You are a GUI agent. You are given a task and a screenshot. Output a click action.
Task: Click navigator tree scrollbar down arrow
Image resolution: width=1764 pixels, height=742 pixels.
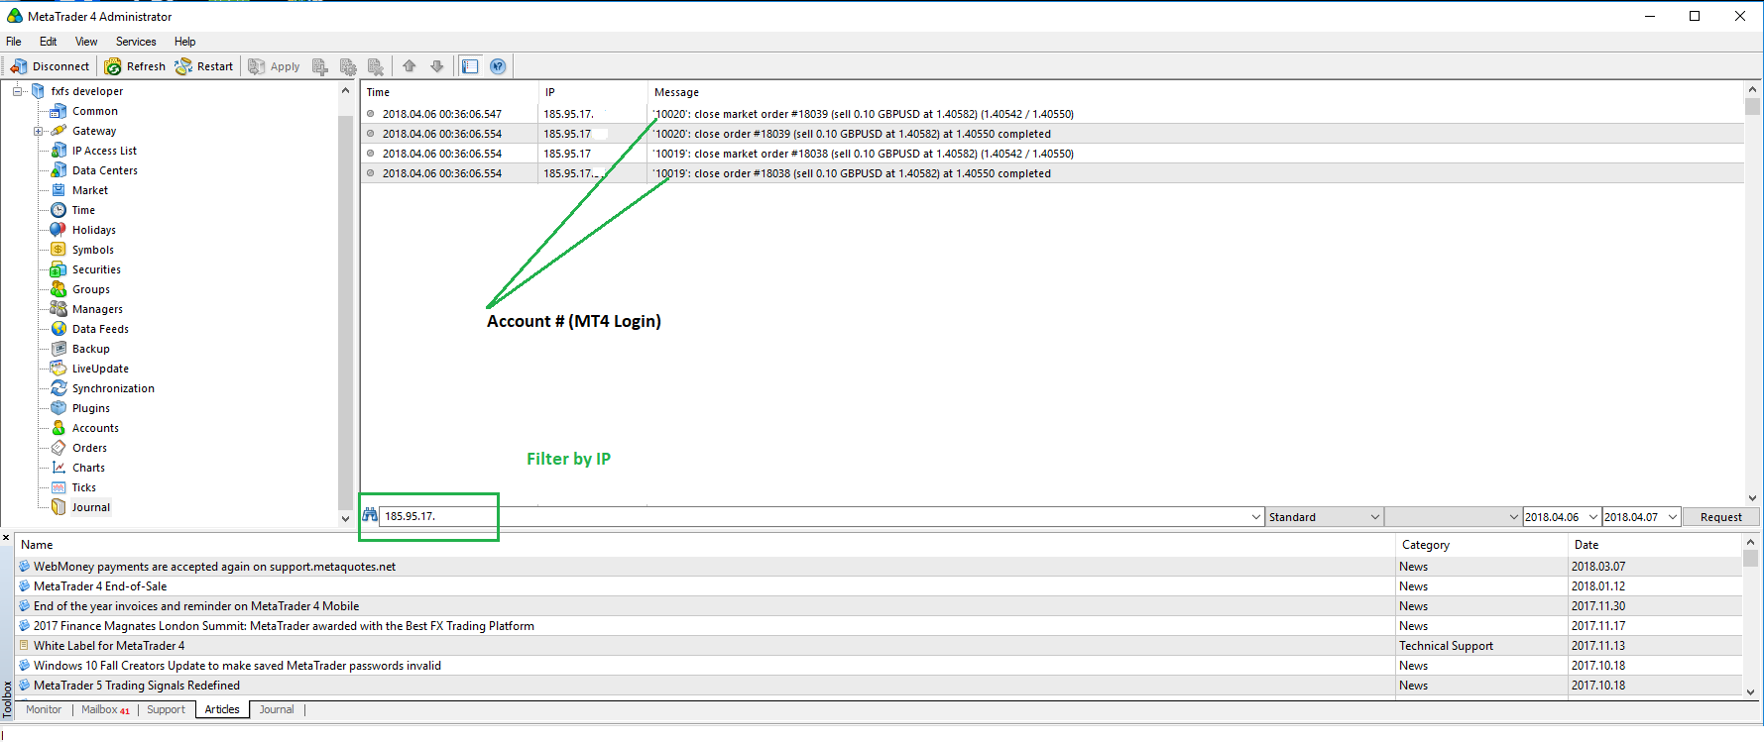(345, 518)
